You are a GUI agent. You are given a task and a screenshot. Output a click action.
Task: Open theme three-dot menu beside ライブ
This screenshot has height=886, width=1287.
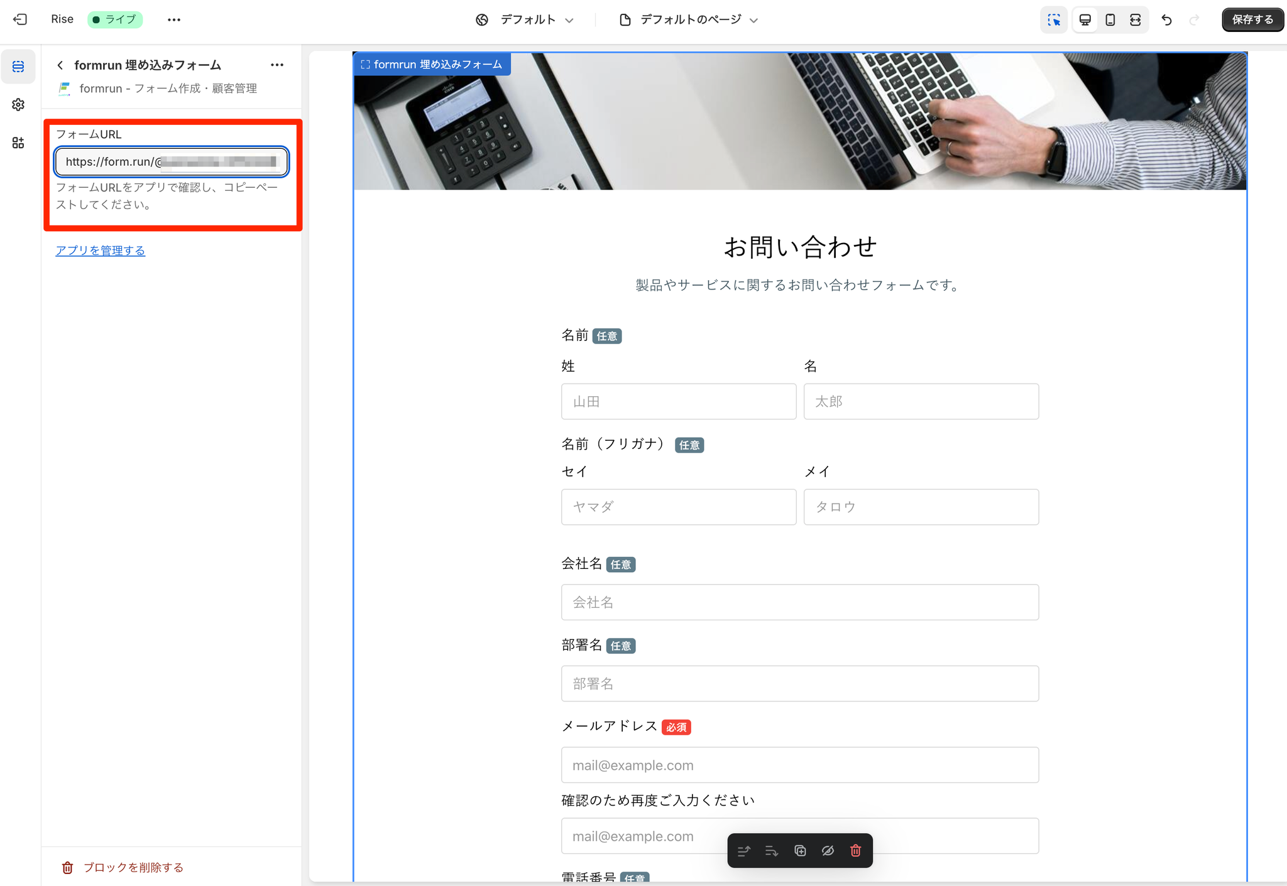click(x=174, y=19)
